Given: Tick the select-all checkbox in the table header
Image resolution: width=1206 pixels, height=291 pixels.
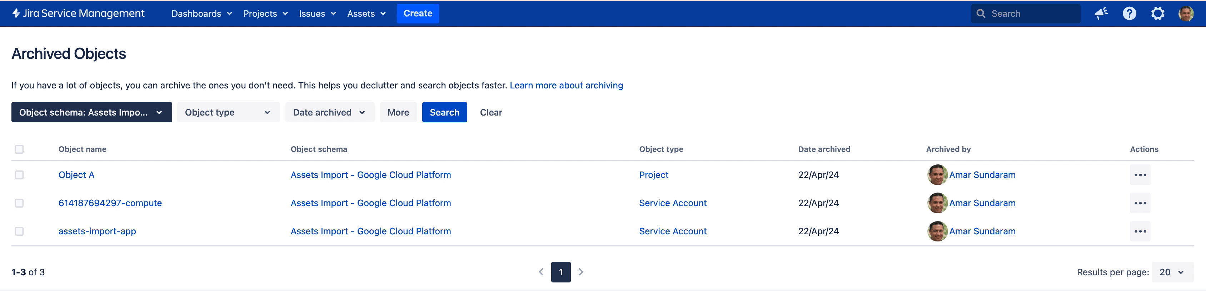Looking at the screenshot, I should click(19, 149).
